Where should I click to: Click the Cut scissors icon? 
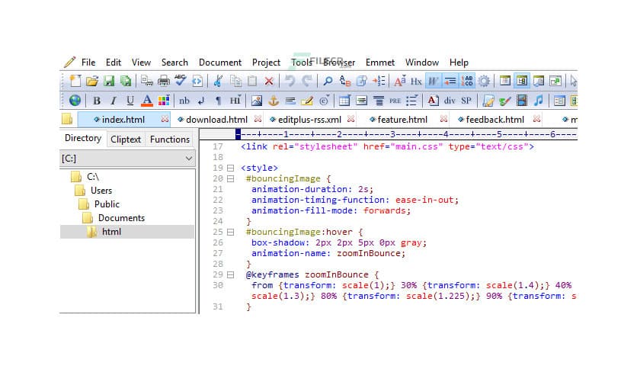(218, 81)
